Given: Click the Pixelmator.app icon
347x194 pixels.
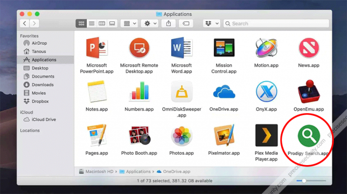Looking at the screenshot, I should [224, 135].
